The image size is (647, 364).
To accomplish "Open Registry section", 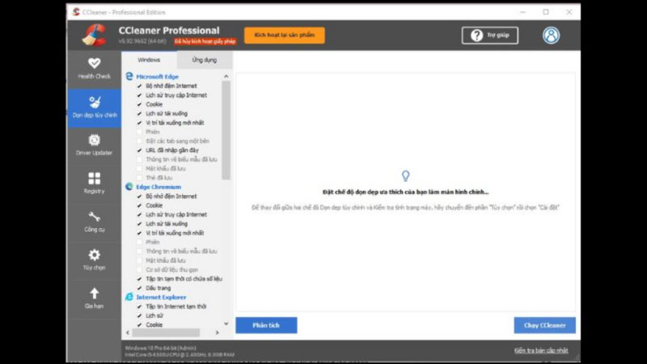I will [94, 184].
